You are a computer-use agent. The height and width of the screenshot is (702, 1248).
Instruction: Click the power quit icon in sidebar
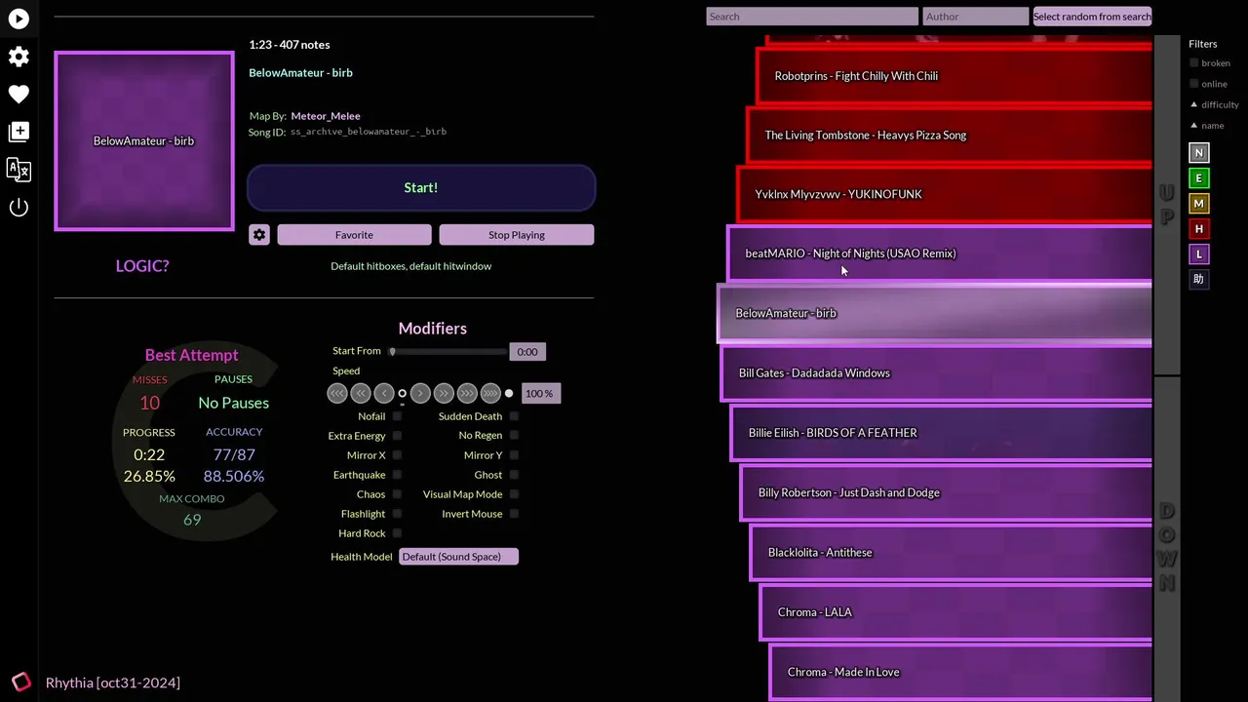19,207
